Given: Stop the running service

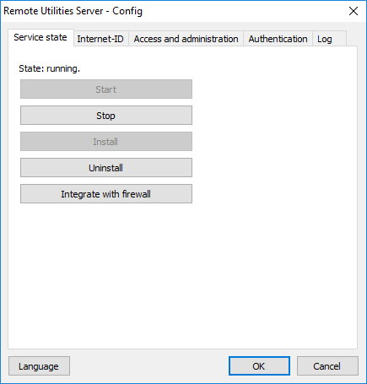Looking at the screenshot, I should pyautogui.click(x=106, y=116).
